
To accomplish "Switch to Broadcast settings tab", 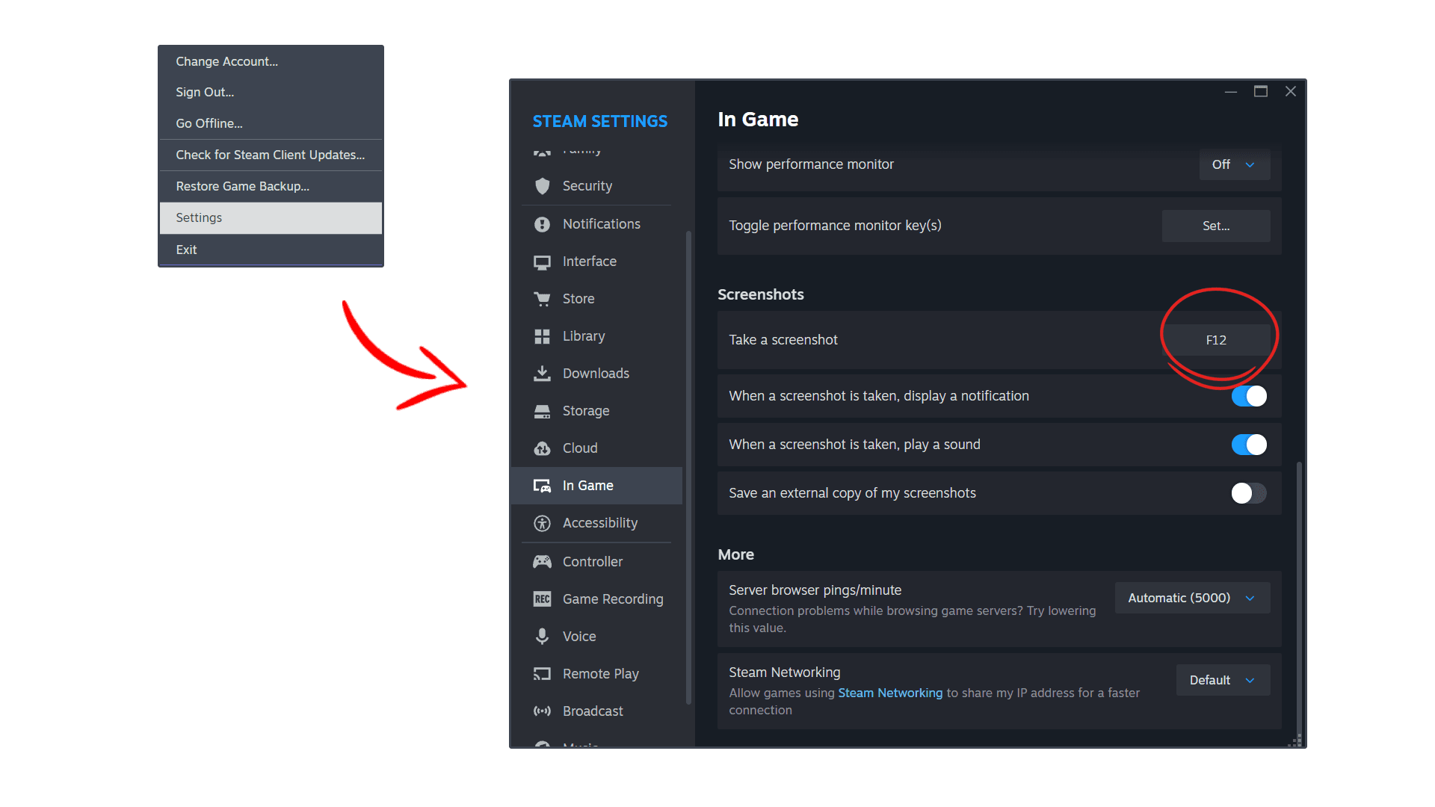I will click(596, 711).
